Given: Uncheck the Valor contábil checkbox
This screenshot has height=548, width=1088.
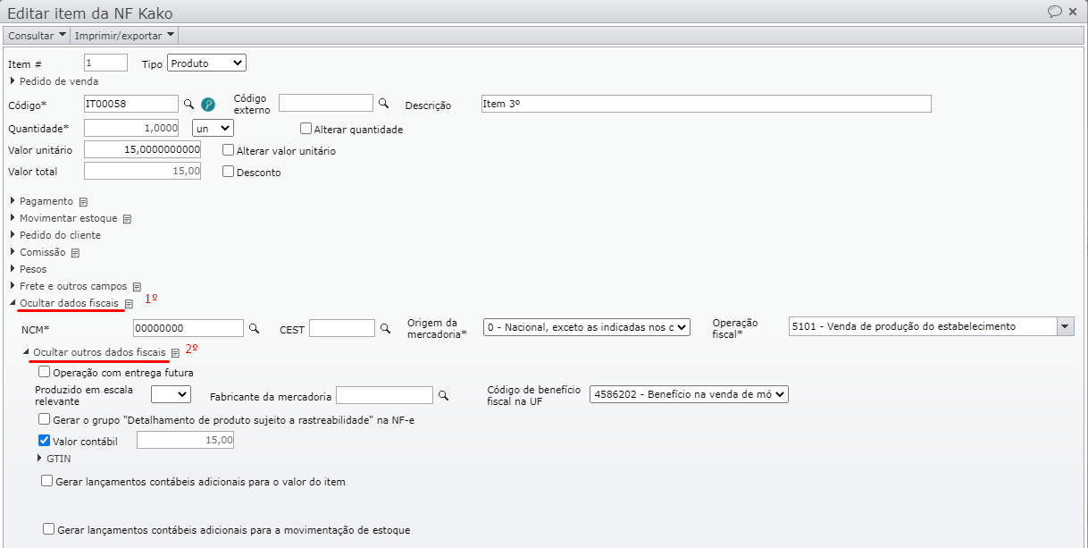Looking at the screenshot, I should coord(45,440).
